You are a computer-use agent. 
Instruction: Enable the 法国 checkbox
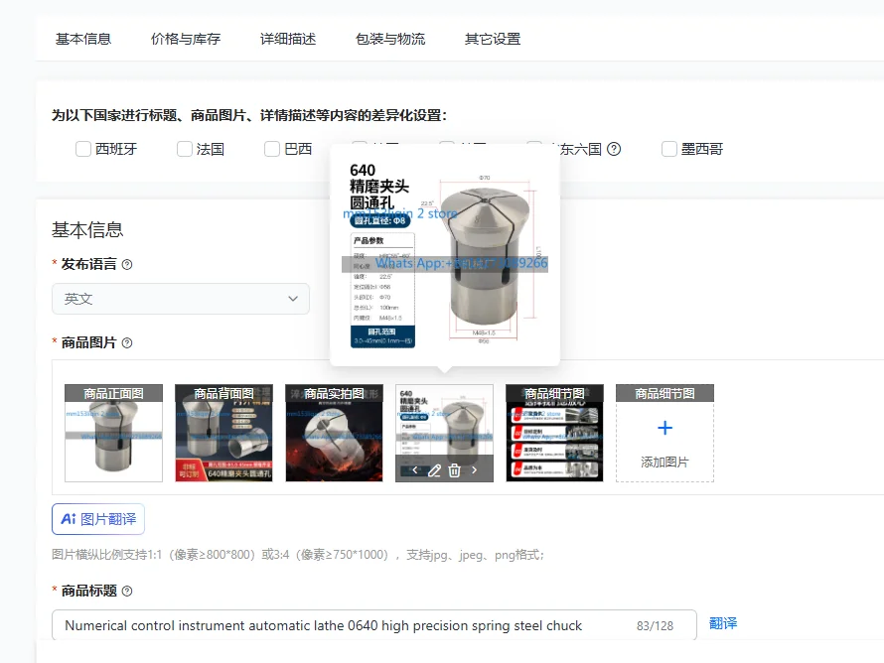[185, 149]
